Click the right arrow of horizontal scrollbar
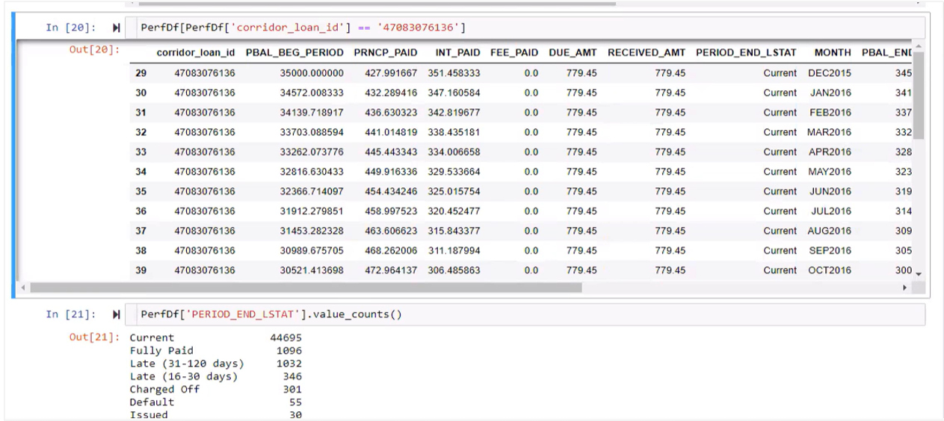This screenshot has width=944, height=421. coord(906,287)
